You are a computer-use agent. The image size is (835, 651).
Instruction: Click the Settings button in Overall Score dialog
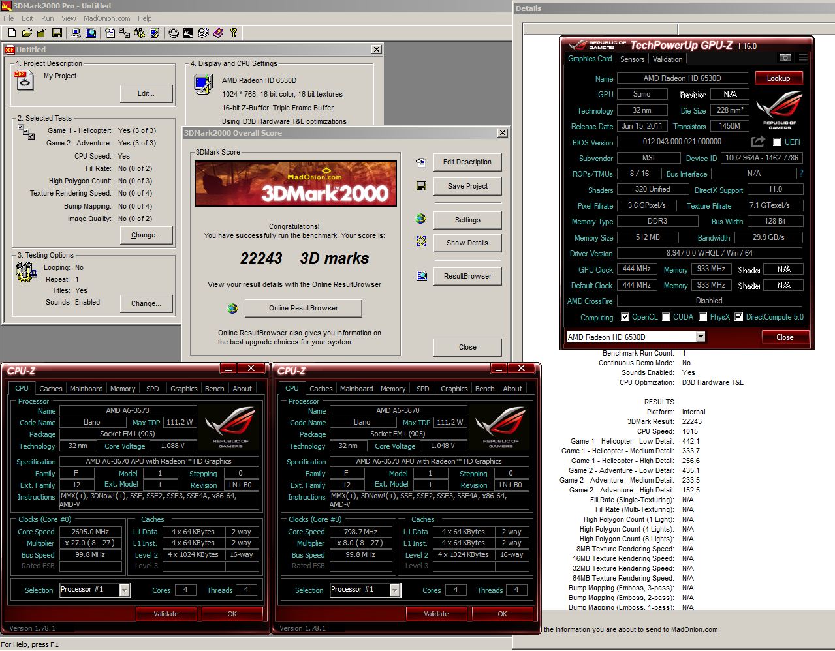click(467, 220)
